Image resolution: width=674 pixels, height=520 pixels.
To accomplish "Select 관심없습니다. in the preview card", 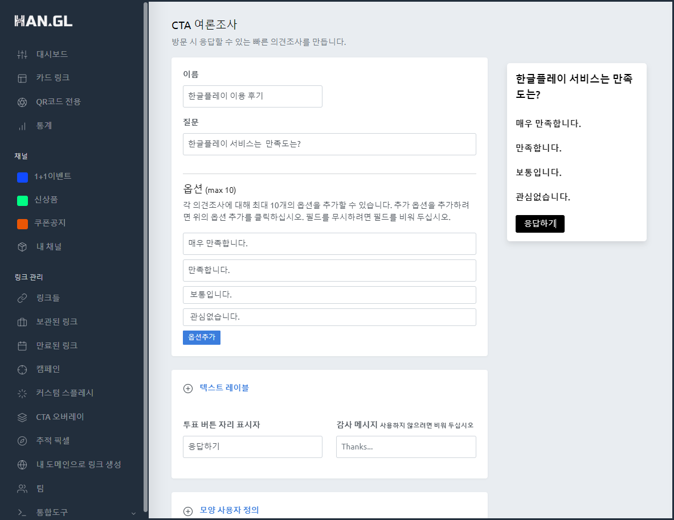I will click(543, 197).
